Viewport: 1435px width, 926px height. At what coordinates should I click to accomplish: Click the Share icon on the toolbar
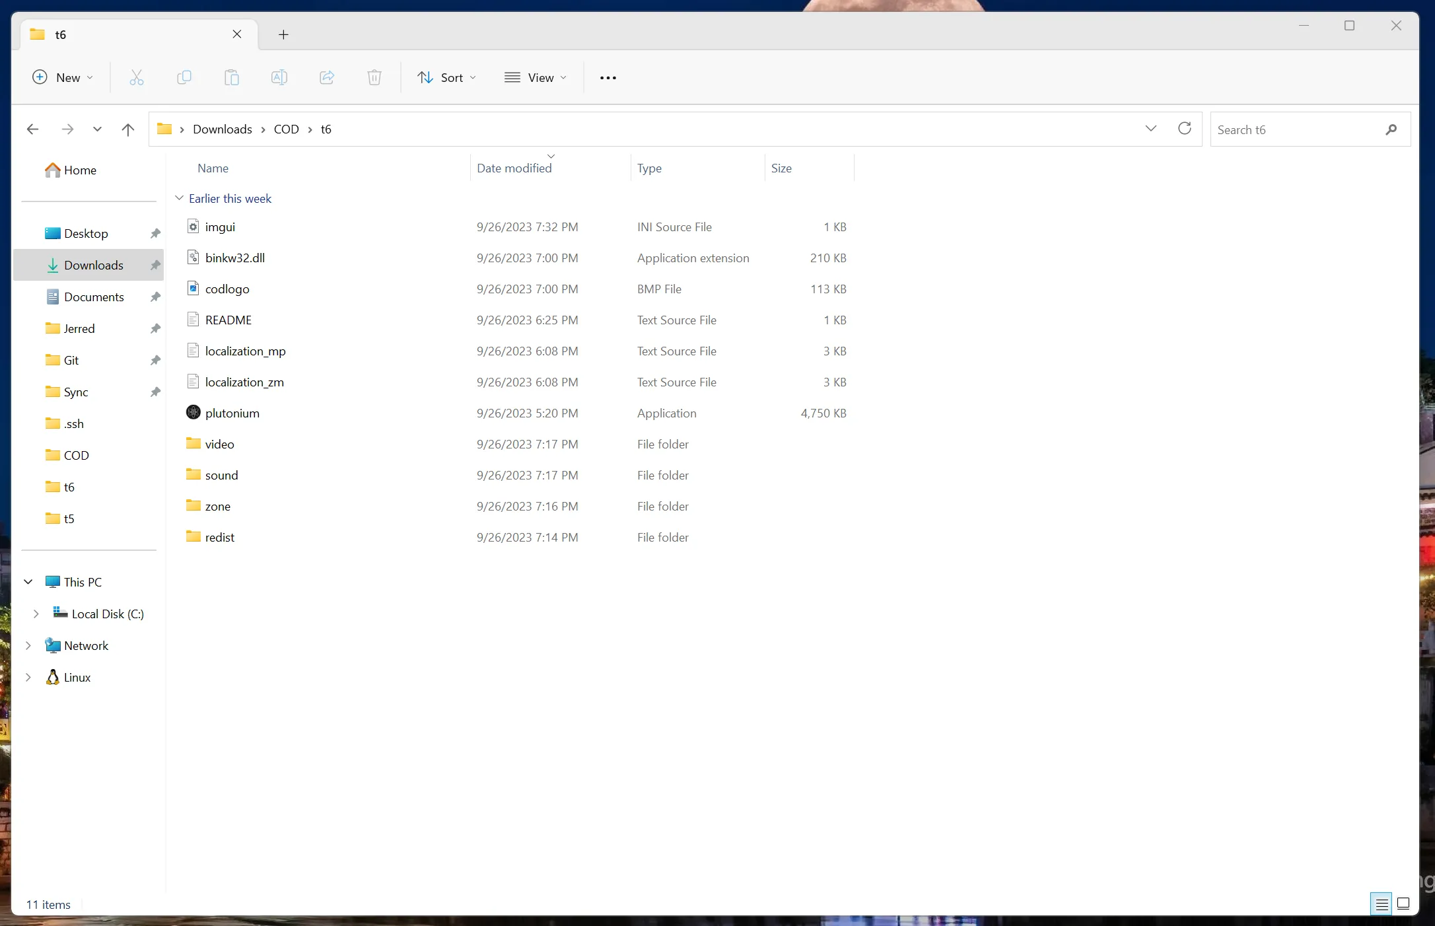pos(326,77)
